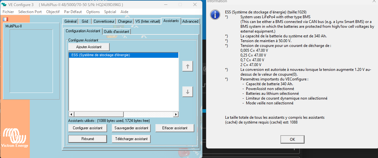Click the Assistants utilisés bytes status text
378x158 pixels.
click(109, 121)
